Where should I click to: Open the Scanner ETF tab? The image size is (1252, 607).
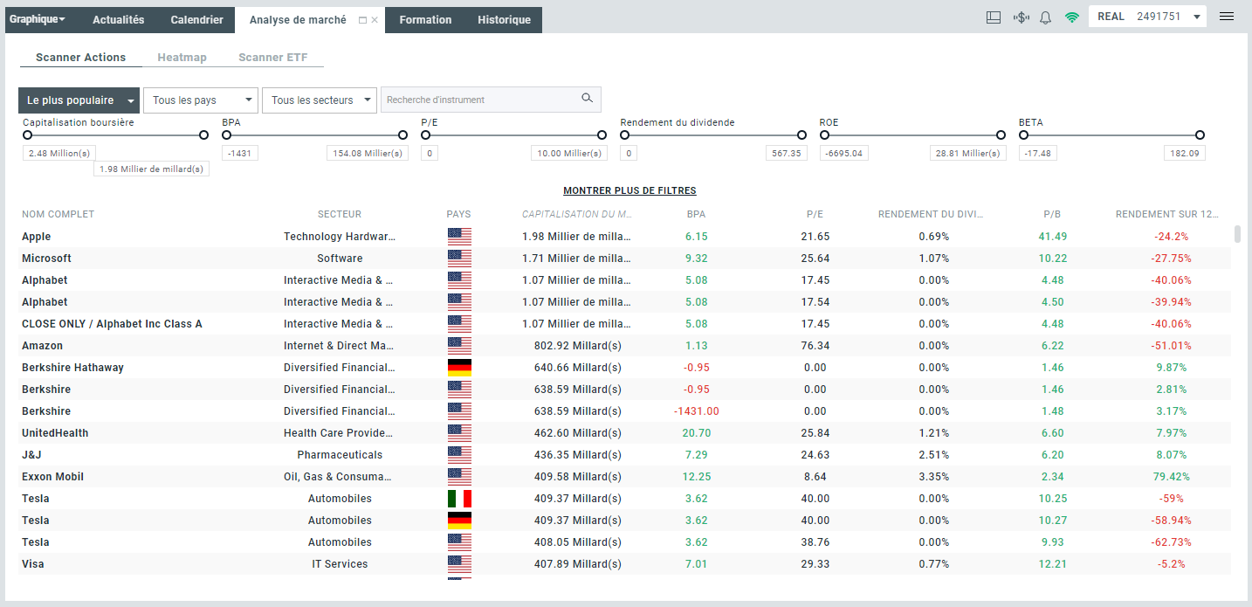(x=272, y=58)
